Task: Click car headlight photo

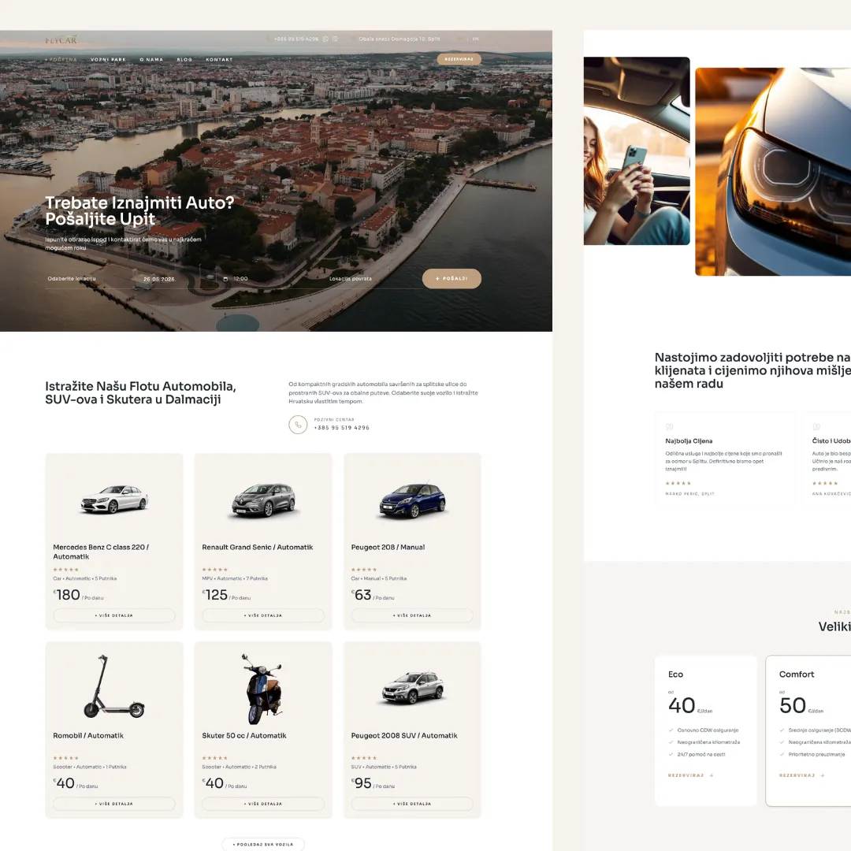Action: pyautogui.click(x=773, y=172)
